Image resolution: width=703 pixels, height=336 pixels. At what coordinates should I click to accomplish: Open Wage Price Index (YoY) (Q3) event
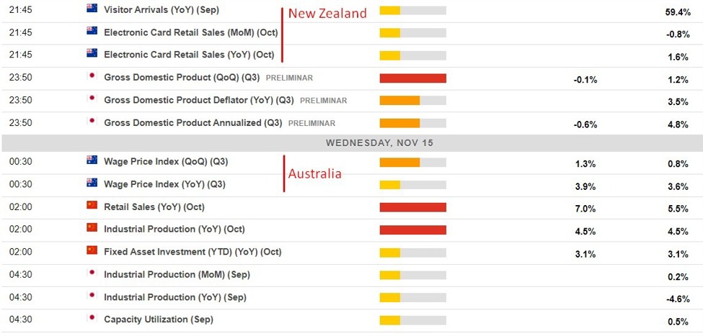pyautogui.click(x=164, y=184)
